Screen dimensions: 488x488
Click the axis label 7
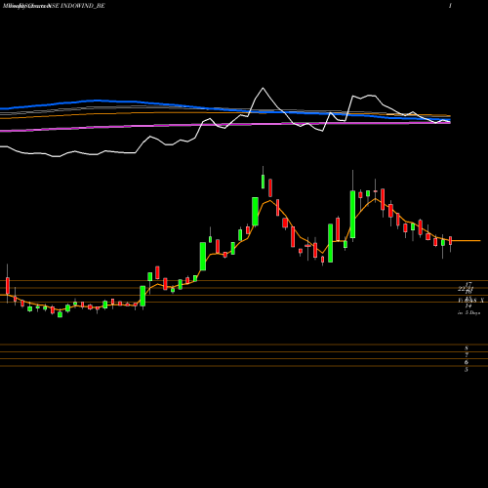point(467,355)
